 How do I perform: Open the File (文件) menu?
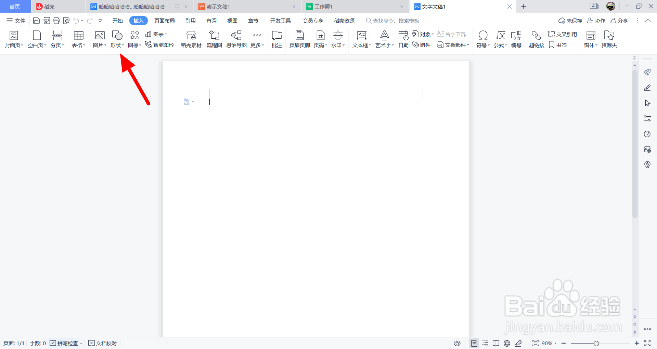[16, 21]
